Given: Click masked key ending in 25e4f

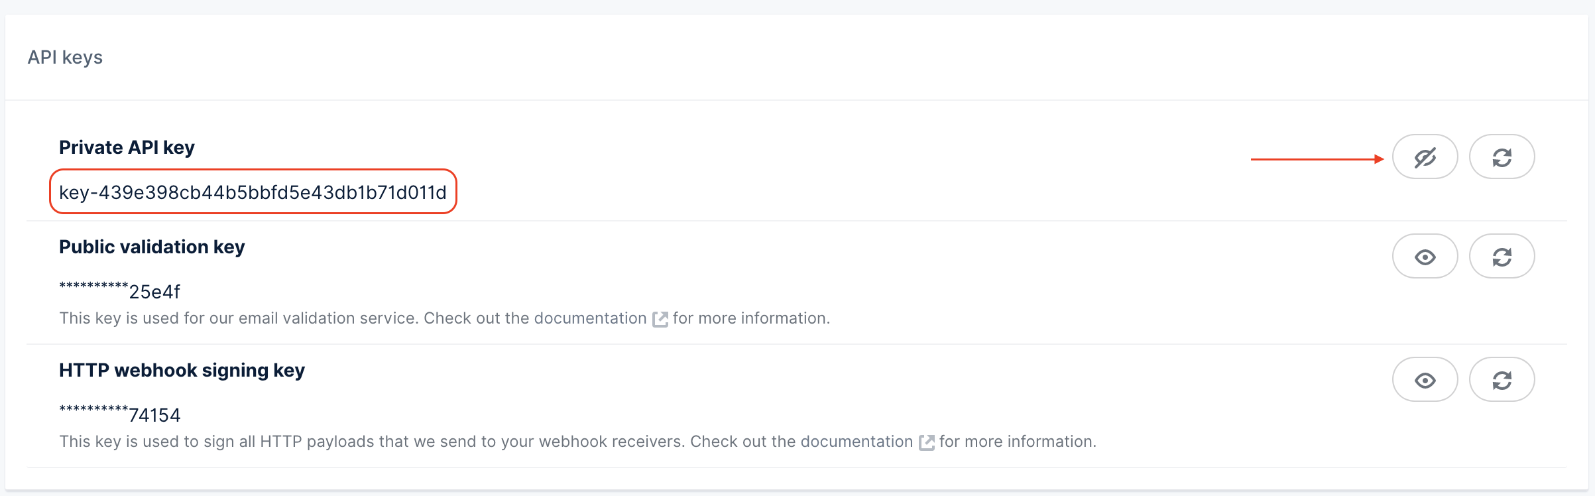Looking at the screenshot, I should point(120,291).
